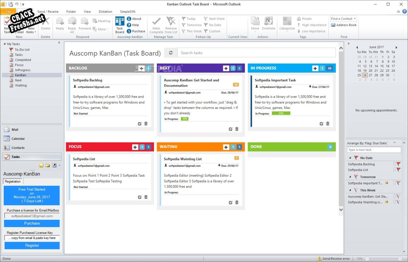Switch to the SimpleSYN tab
The width and height of the screenshot is (408, 262).
coord(128,12)
